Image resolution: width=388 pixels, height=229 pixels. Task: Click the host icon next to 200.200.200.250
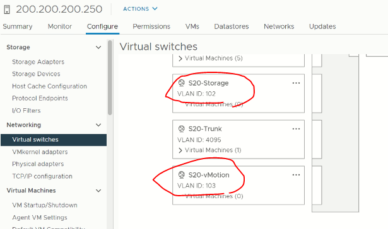coord(7,9)
